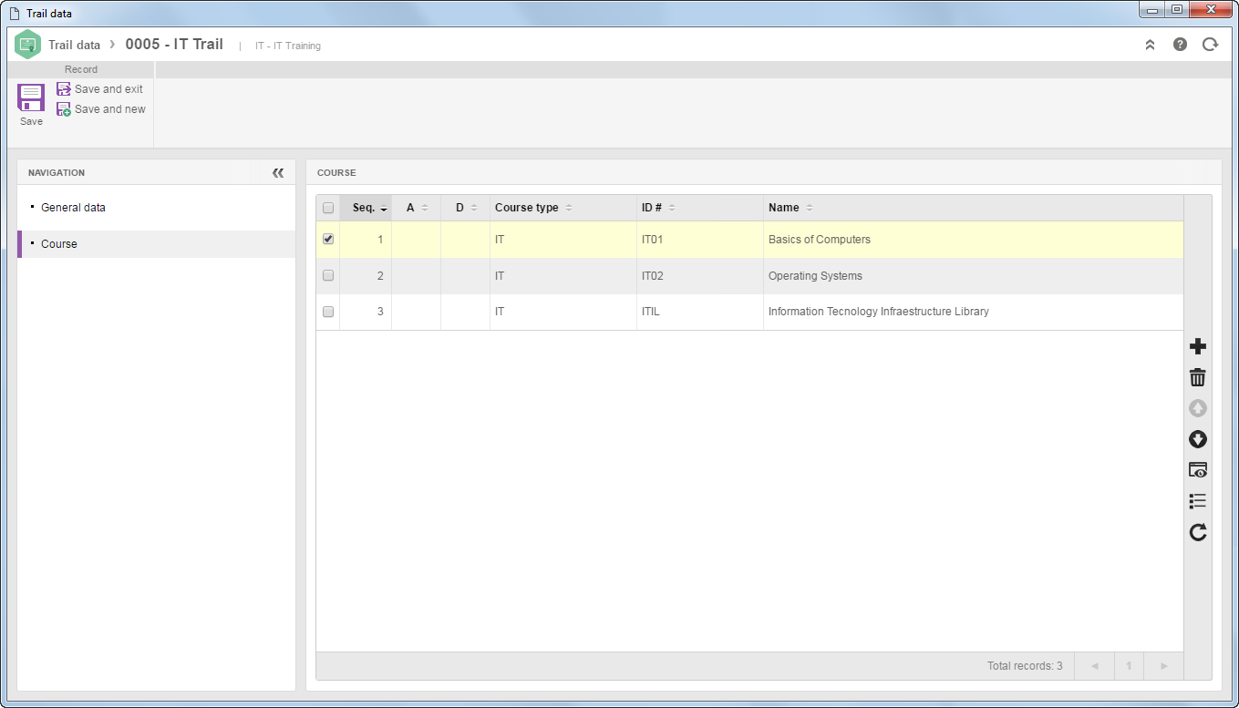This screenshot has width=1239, height=708.
Task: Open General data in navigation
Action: (x=73, y=208)
